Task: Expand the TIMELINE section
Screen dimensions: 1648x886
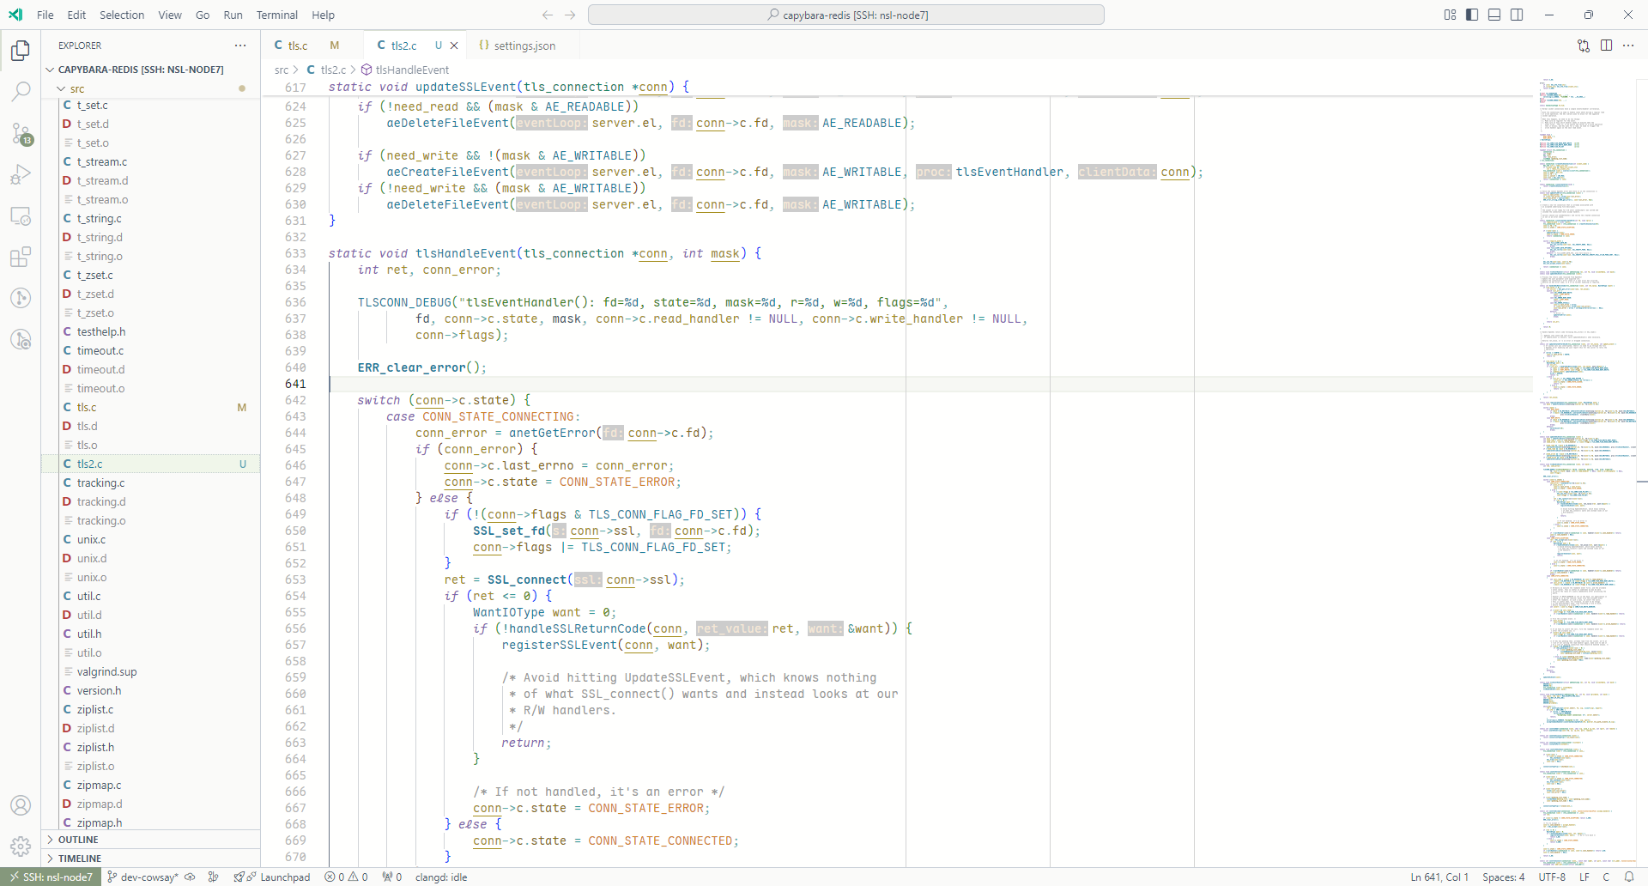Action: point(151,859)
